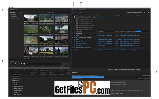The width and height of the screenshot is (159, 99).
Task: Click the Preset Name column header
Action: coord(13,66)
